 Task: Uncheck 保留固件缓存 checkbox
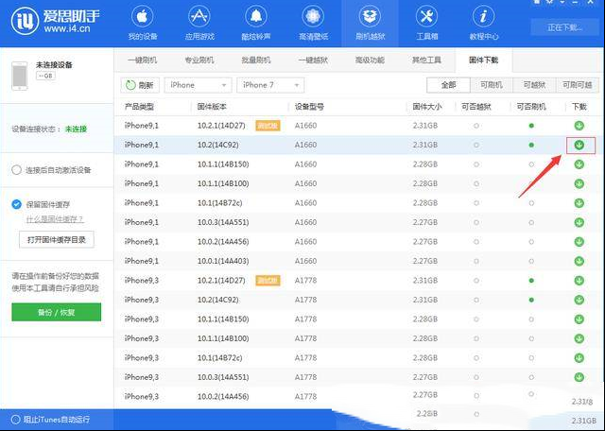pyautogui.click(x=16, y=204)
